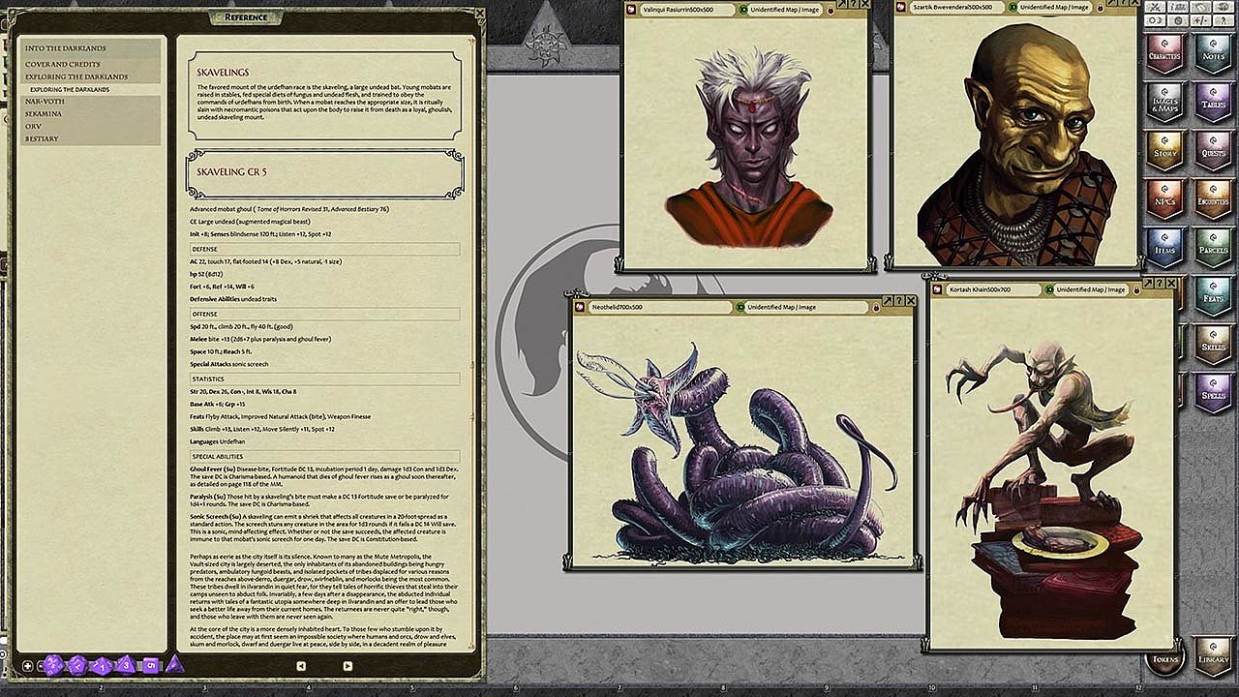
Task: Pick the purple d6 die
Action: point(150,665)
